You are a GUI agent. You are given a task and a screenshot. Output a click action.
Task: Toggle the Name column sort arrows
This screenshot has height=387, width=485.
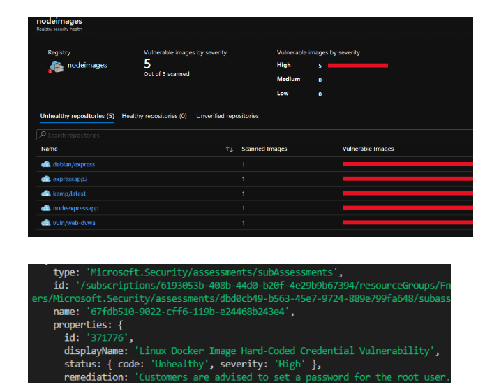(x=229, y=149)
